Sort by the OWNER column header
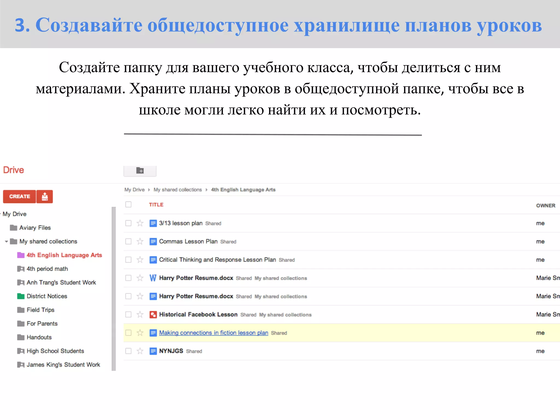Screen dimensions: 560x420 tap(546, 205)
